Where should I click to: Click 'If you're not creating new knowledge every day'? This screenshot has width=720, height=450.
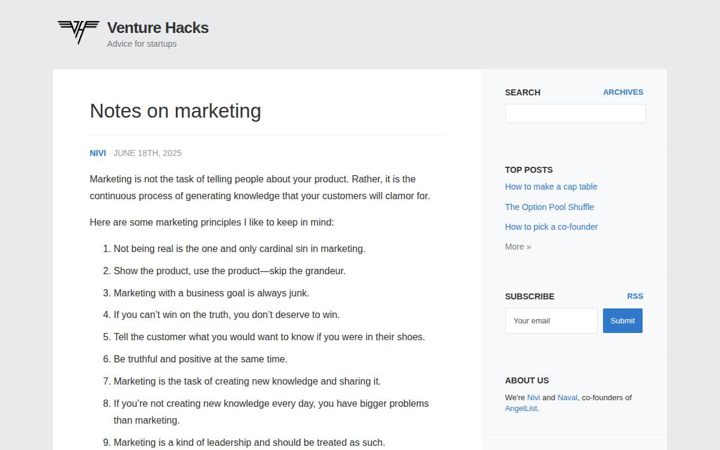coord(271,412)
